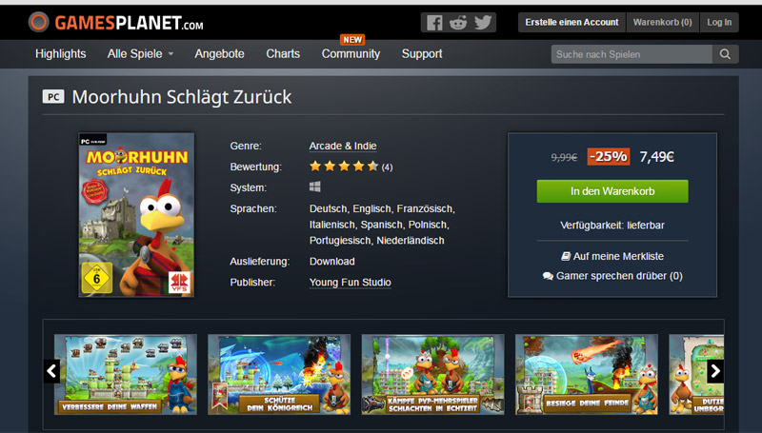The image size is (762, 433).
Task: Open the Reddit social icon
Action: [458, 22]
